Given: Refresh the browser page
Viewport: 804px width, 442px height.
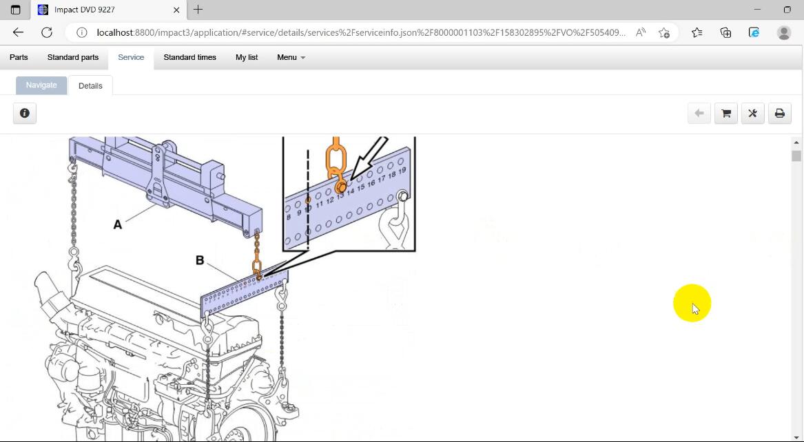Looking at the screenshot, I should (x=47, y=32).
